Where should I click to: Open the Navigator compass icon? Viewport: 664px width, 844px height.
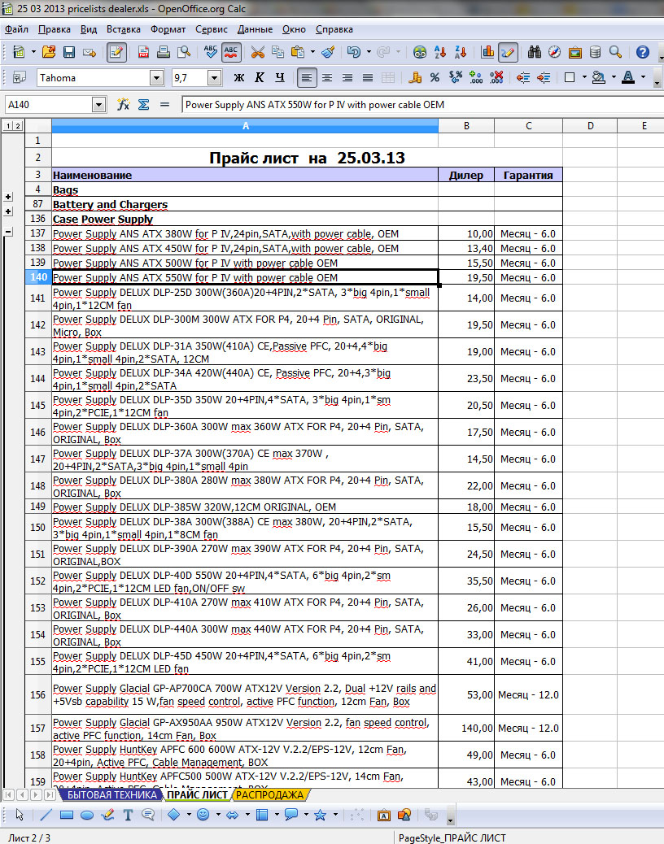555,52
